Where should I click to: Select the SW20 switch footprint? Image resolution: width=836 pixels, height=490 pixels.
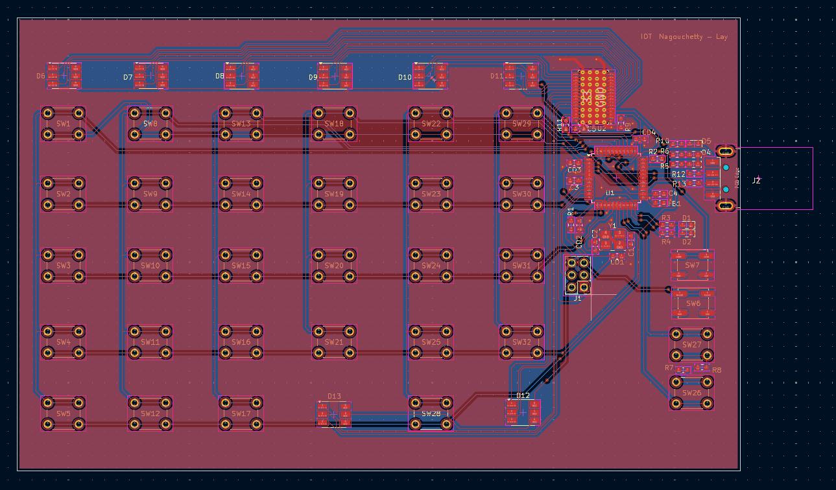334,266
